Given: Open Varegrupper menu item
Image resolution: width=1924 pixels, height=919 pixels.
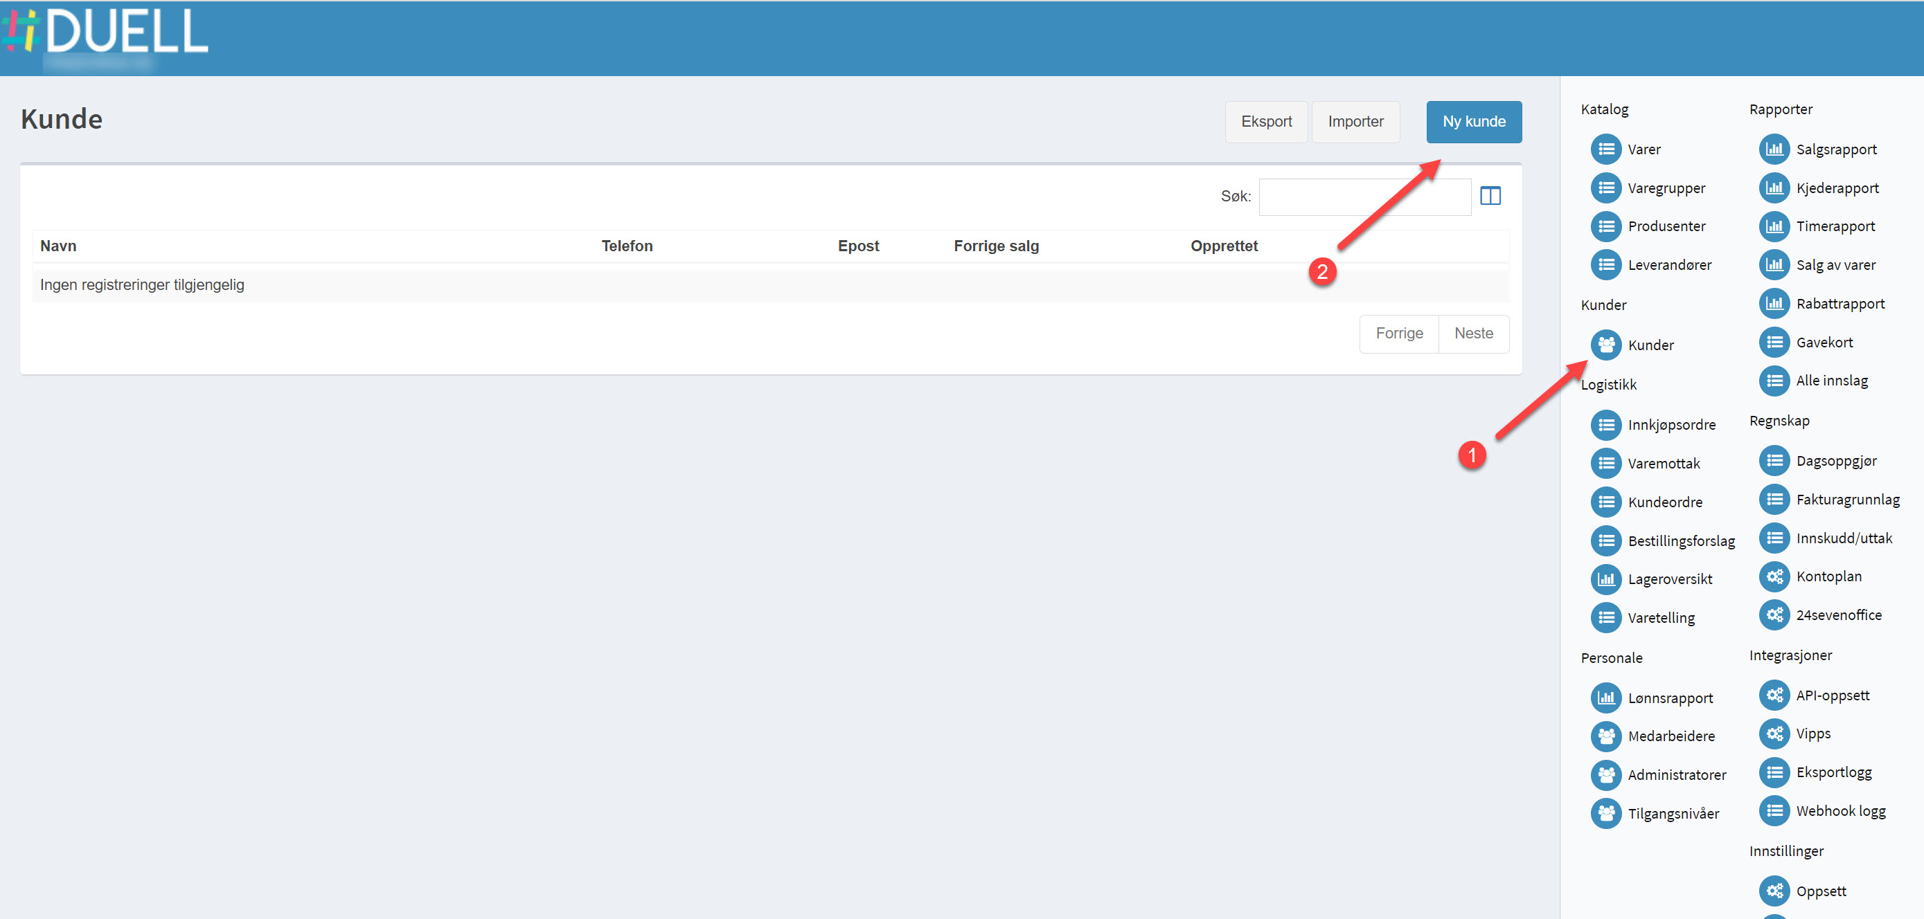Looking at the screenshot, I should click(x=1666, y=188).
